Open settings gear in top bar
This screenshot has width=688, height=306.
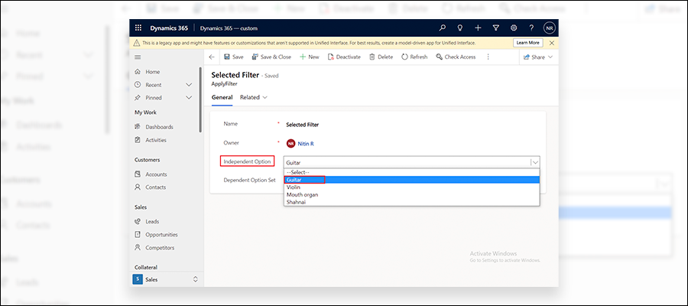514,28
